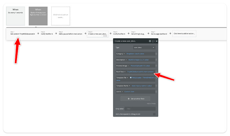
Task: Edit the Template Name inset input expression
Action: (x=142, y=86)
